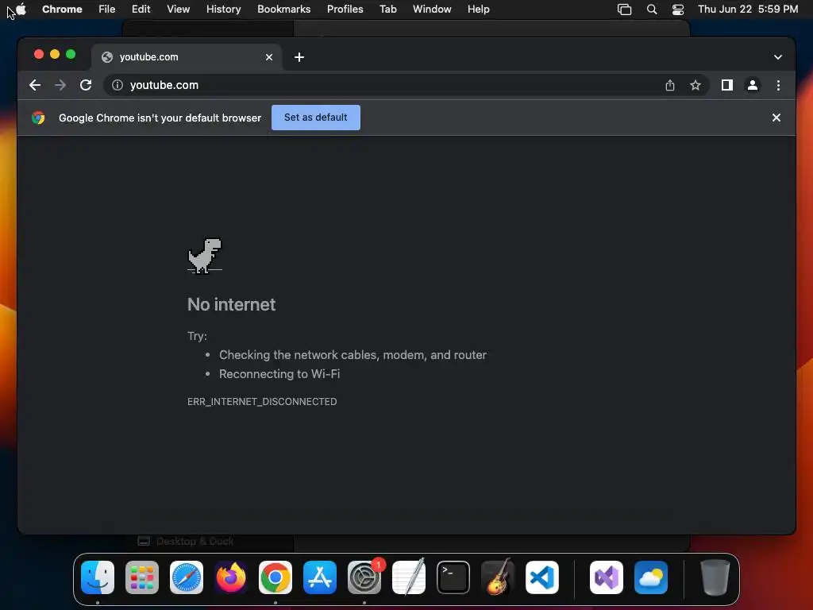Viewport: 813px width, 610px height.
Task: Open the Trash in the dock
Action: pos(715,577)
